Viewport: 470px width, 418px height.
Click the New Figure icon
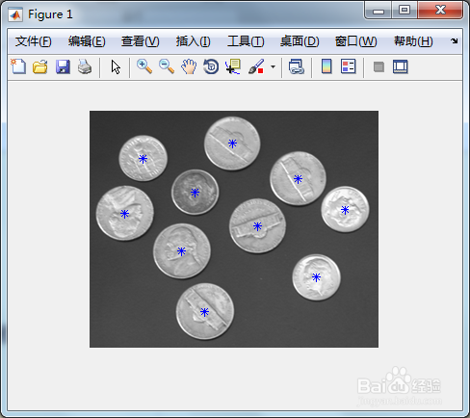point(18,66)
